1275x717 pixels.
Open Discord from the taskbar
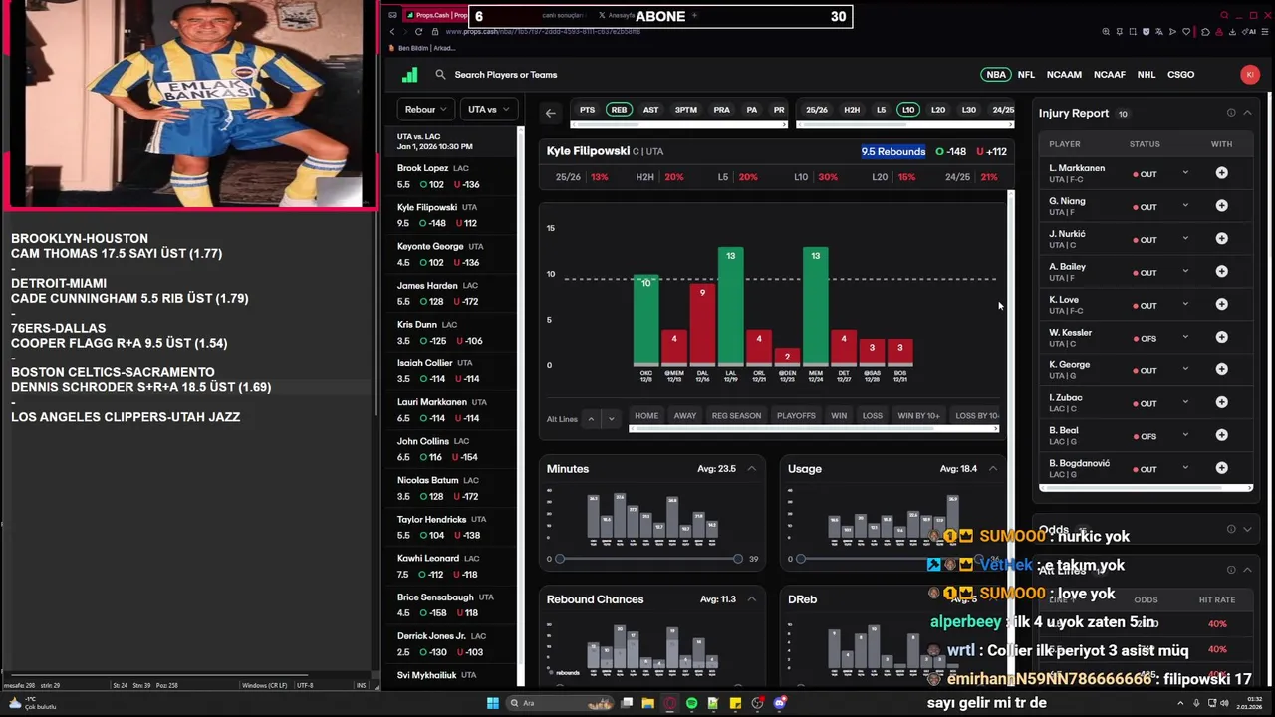click(x=780, y=703)
